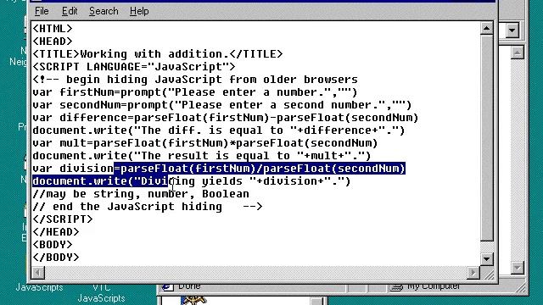Click the TITLE 'Working with addition.' line
The width and height of the screenshot is (543, 305).
click(158, 54)
